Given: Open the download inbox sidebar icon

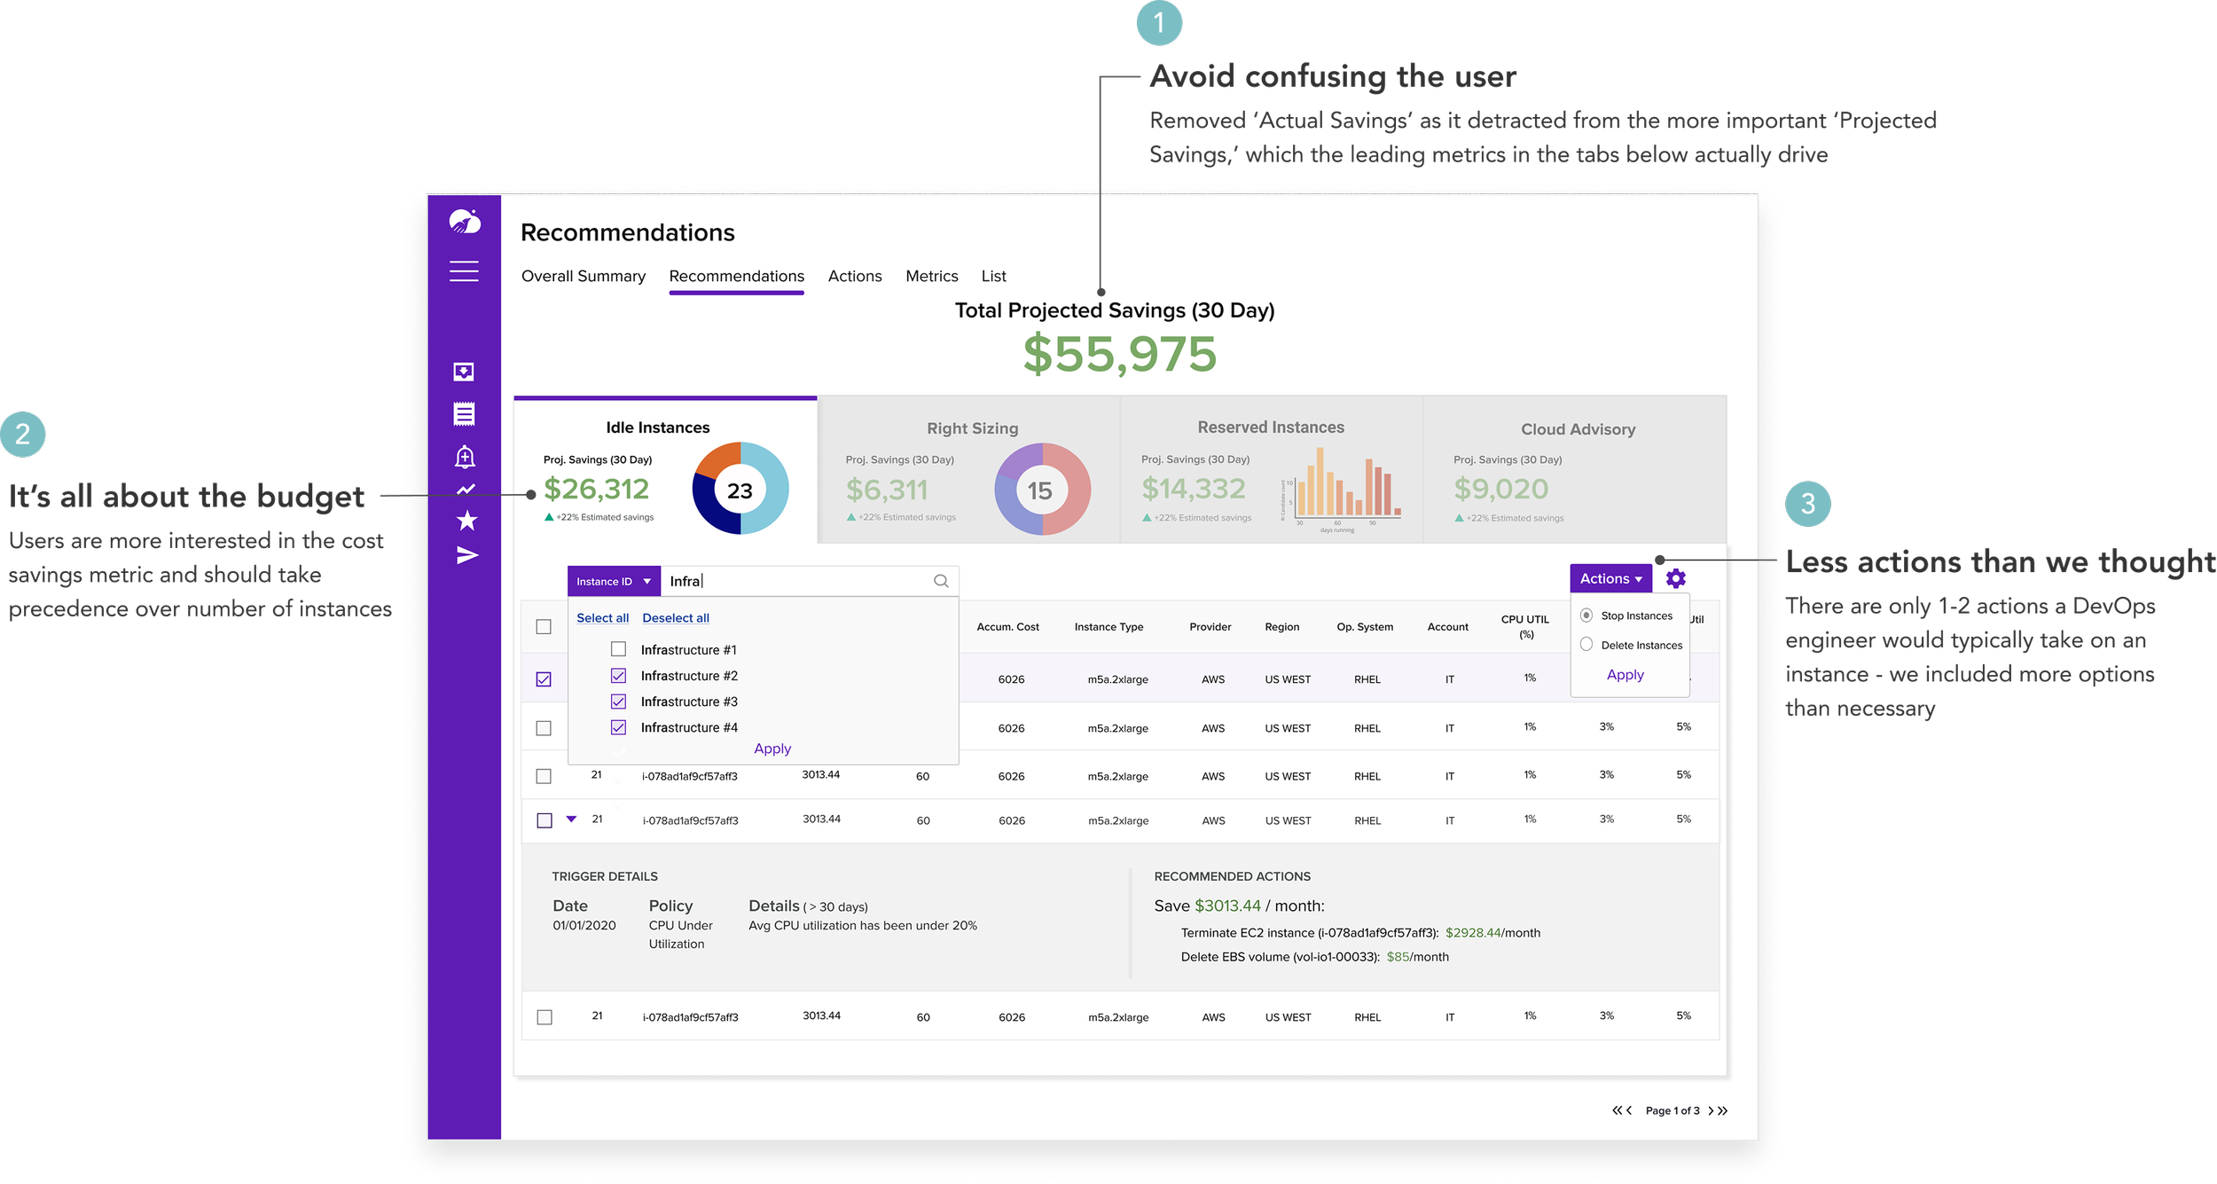Looking at the screenshot, I should tap(464, 372).
